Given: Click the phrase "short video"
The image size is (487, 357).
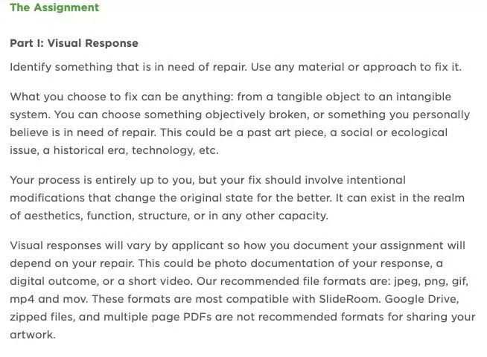Looking at the screenshot, I should click(138, 281).
